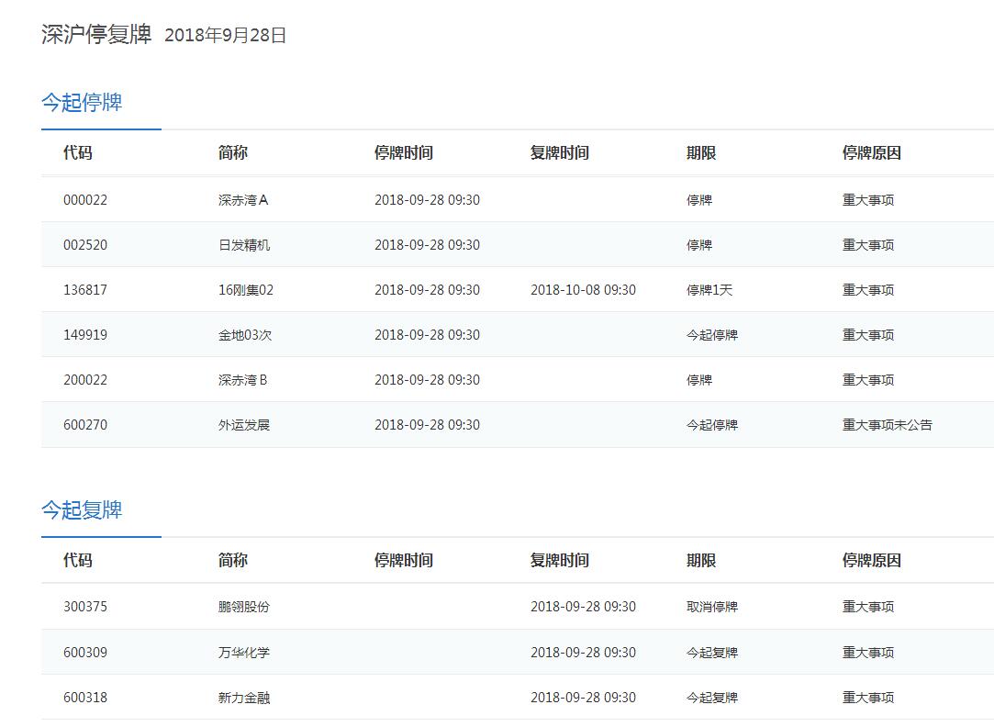Image resolution: width=994 pixels, height=727 pixels.
Task: Select the 金地03次 row name
Action: 245,335
